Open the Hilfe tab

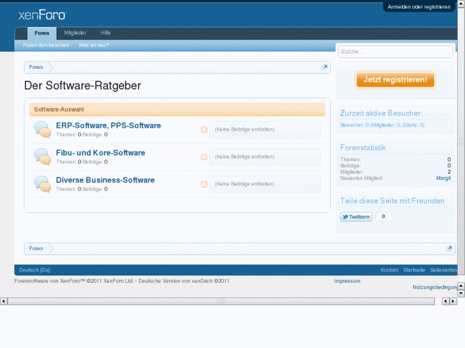tap(106, 33)
